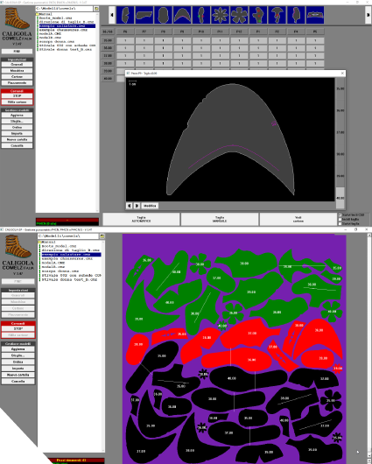Select the flat wide strip piece thumbnail
The width and height of the screenshot is (372, 464).
314,15
